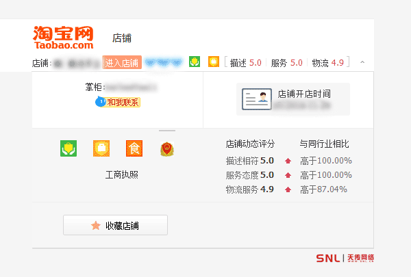Click the 收藏店铺 button
Viewport: 411px width, 277px height.
coord(115,225)
